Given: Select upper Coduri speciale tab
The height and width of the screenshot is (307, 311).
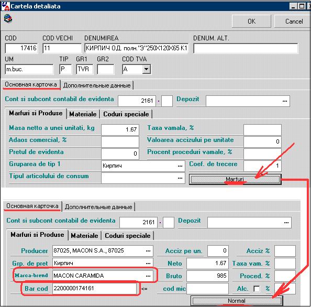Looking at the screenshot, I should coord(126,114).
